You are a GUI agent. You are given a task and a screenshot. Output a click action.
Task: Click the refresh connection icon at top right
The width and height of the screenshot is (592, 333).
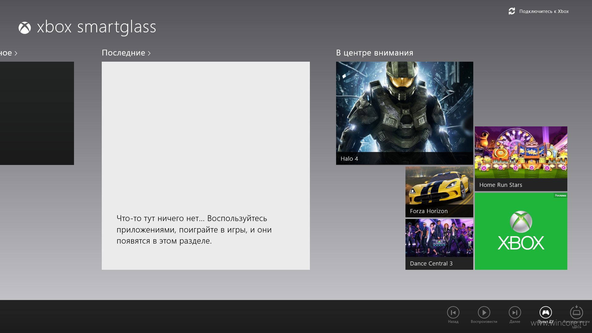pyautogui.click(x=512, y=11)
